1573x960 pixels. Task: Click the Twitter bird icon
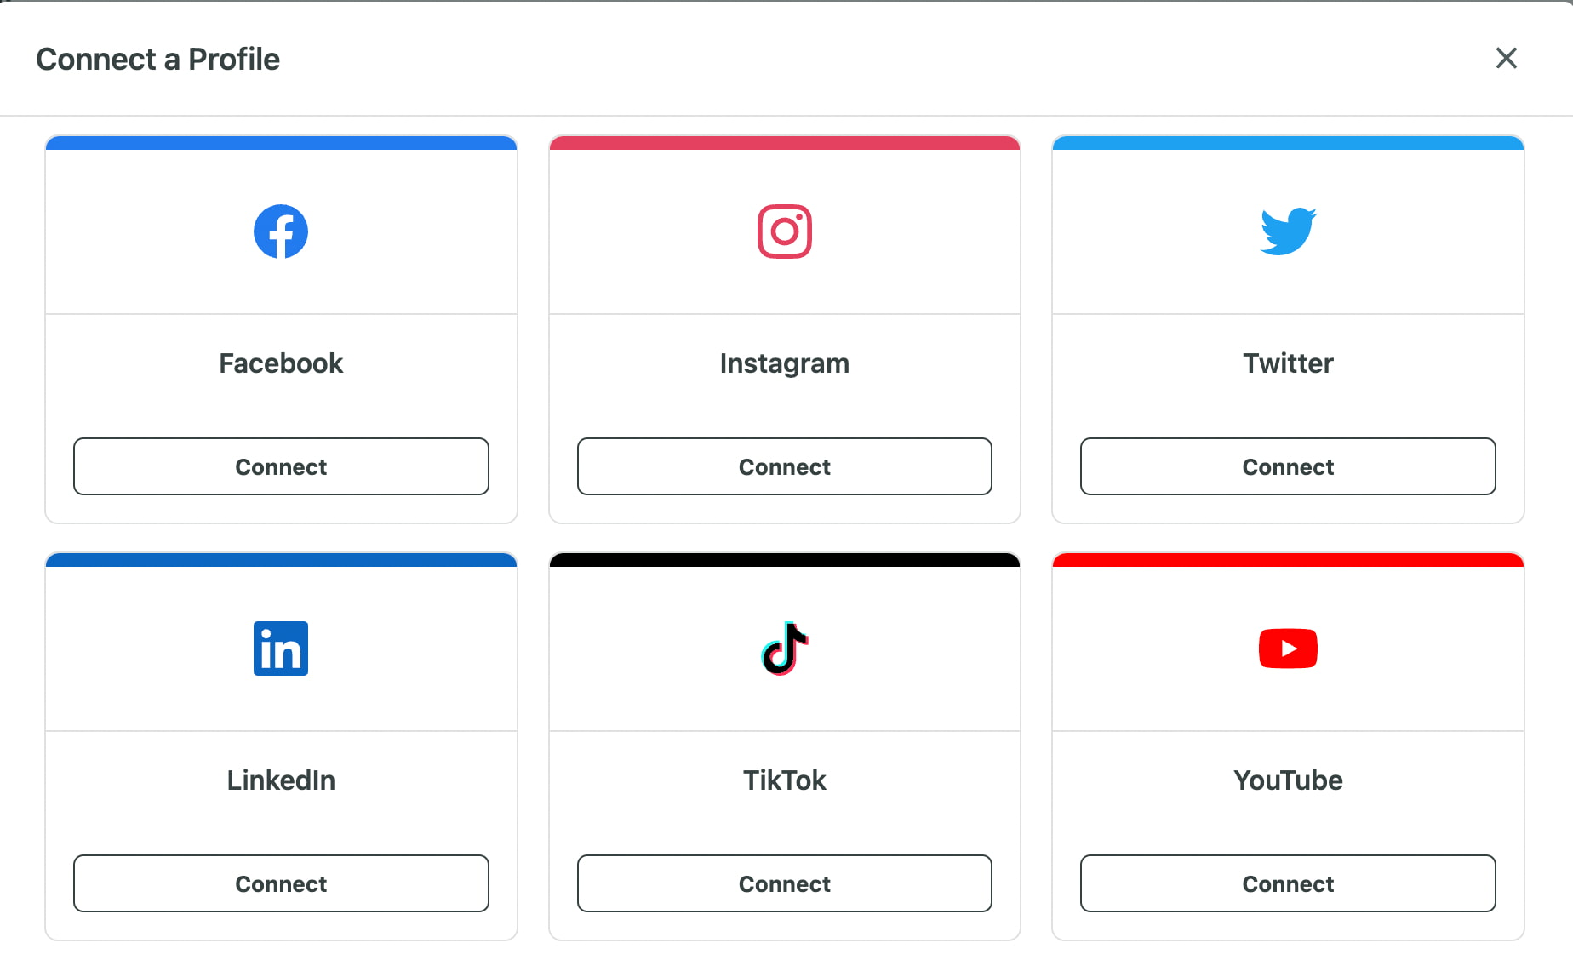click(x=1287, y=230)
